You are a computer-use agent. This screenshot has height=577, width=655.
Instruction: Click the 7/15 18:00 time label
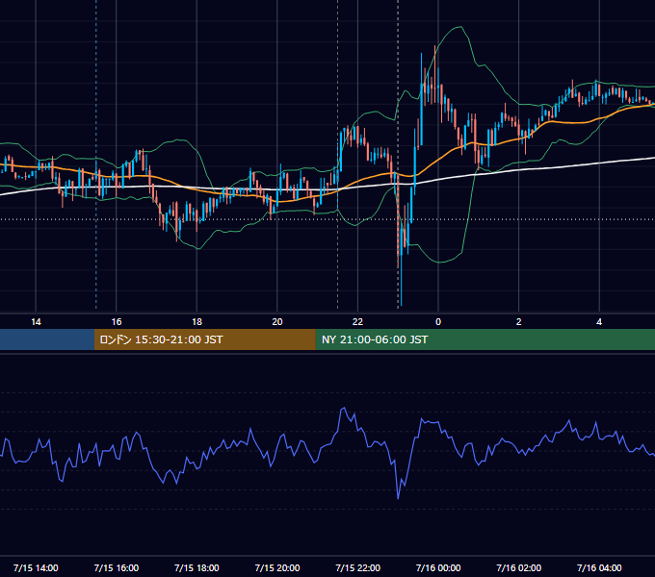pos(196,567)
